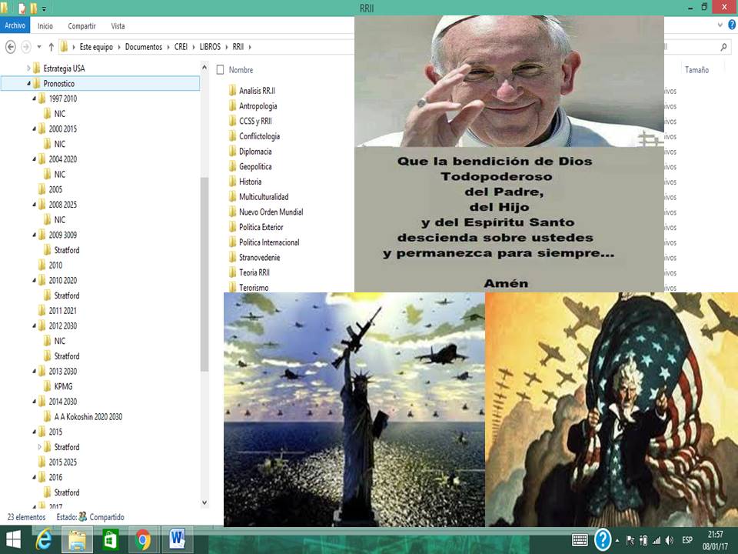The image size is (738, 554).
Task: Click the Windows Start button
Action: point(13,540)
